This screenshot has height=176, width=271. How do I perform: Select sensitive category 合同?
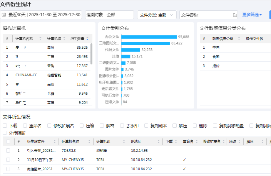click(x=216, y=57)
